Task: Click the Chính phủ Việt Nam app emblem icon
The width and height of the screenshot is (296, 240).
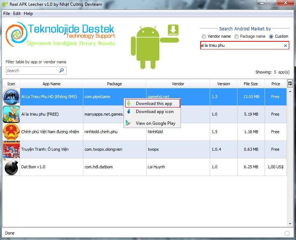Action: (x=11, y=132)
